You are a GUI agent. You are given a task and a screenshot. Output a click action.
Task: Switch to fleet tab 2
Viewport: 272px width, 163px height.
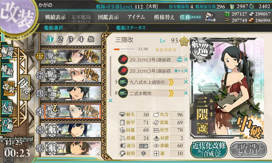[x=61, y=39]
